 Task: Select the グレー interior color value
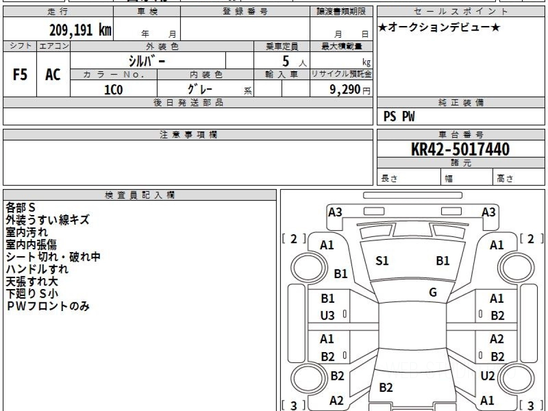point(200,89)
